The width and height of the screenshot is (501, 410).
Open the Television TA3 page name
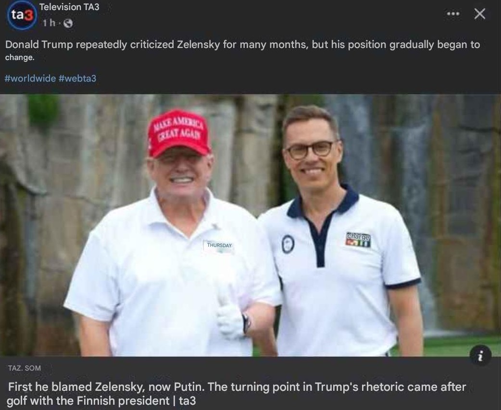coord(69,7)
